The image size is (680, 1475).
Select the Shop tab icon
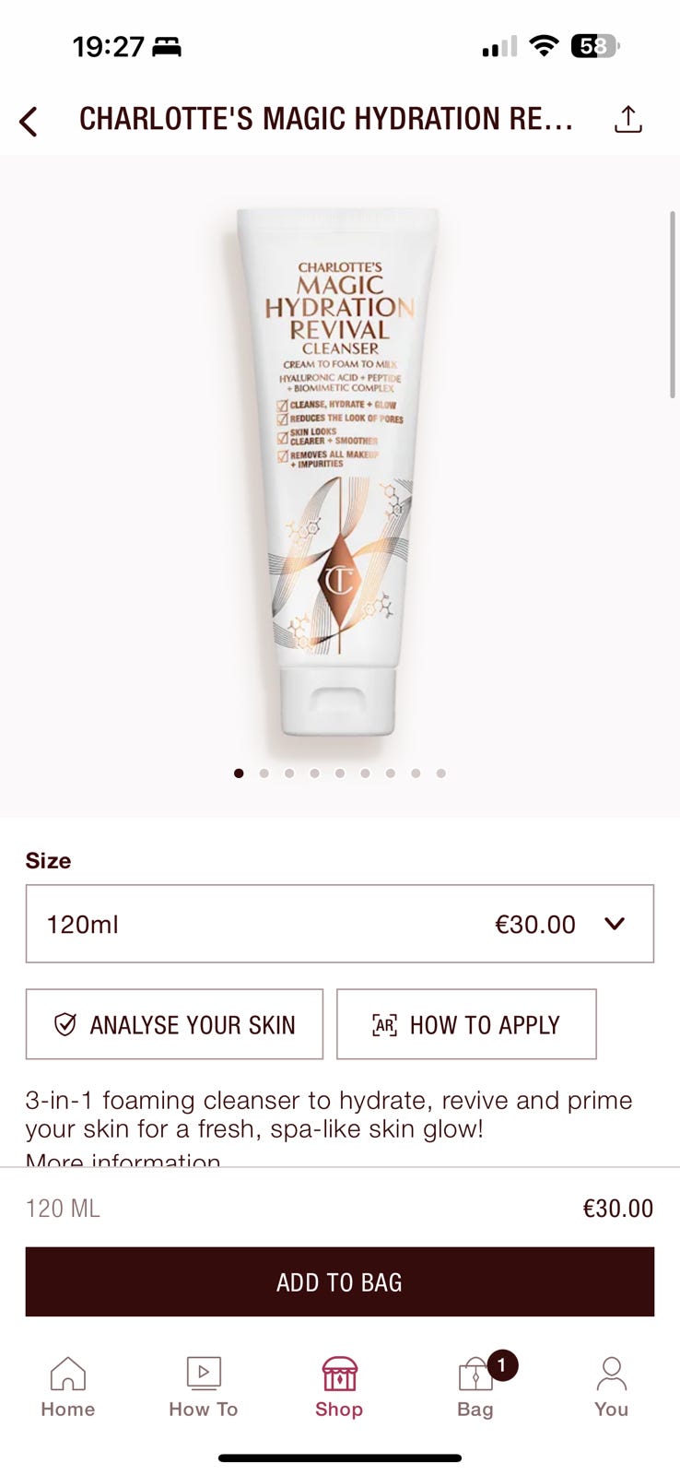pyautogui.click(x=339, y=1374)
